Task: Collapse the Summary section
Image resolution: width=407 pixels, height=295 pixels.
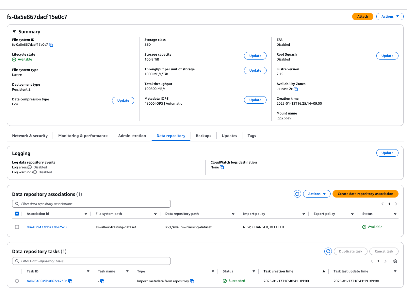Action: [x=14, y=32]
